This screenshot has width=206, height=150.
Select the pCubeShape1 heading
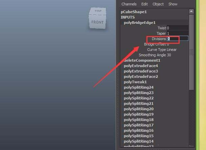[134, 12]
